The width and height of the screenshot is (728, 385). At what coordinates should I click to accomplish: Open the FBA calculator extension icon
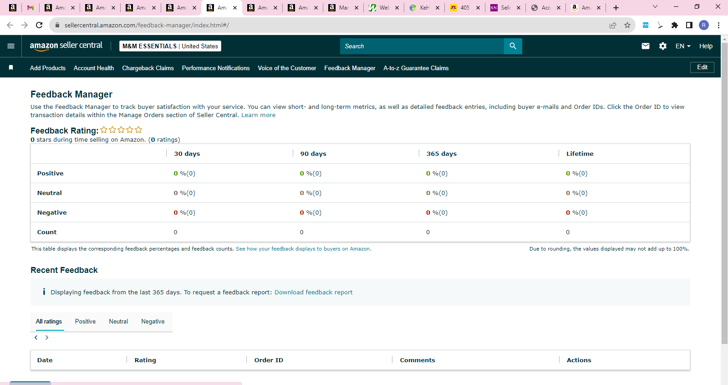point(646,25)
